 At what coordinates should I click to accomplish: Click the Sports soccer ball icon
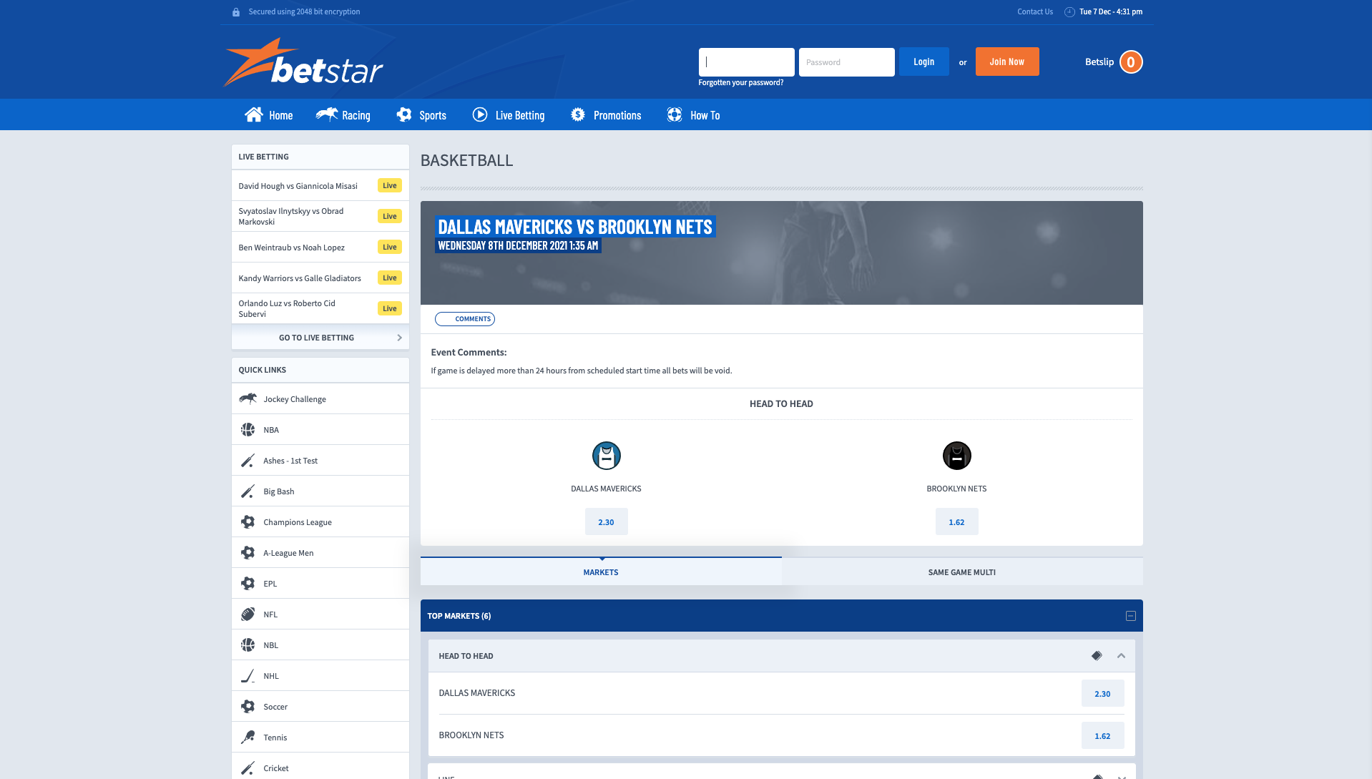(404, 114)
